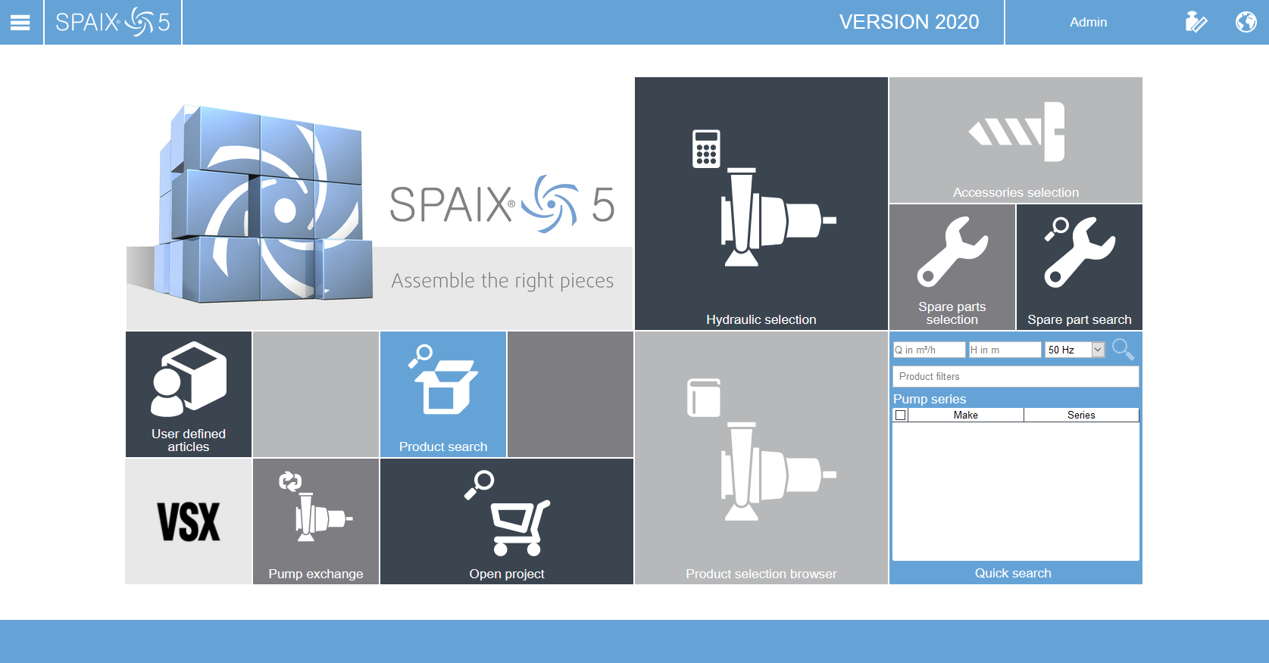Viewport: 1269px width, 663px height.
Task: Focus the H in m input field
Action: (1005, 350)
